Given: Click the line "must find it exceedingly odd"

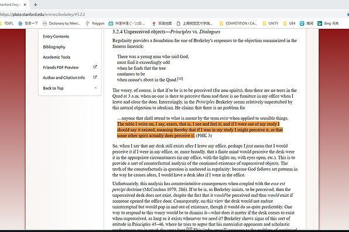Looking at the screenshot, I should coord(143,62).
